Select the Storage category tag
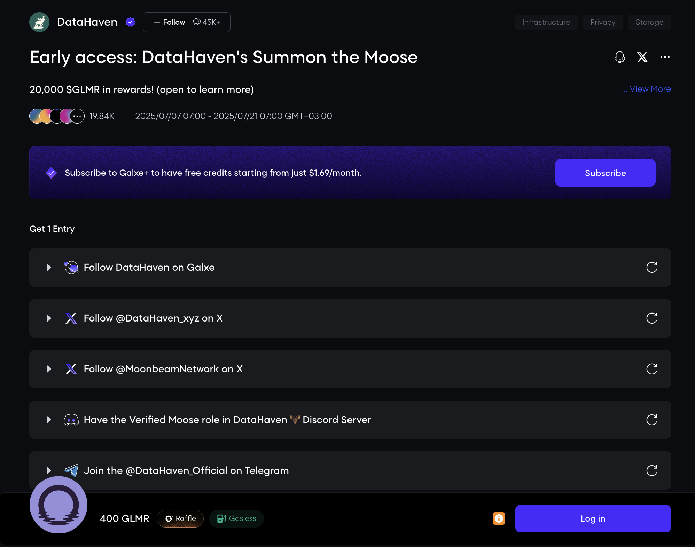The image size is (695, 547). coord(649,22)
